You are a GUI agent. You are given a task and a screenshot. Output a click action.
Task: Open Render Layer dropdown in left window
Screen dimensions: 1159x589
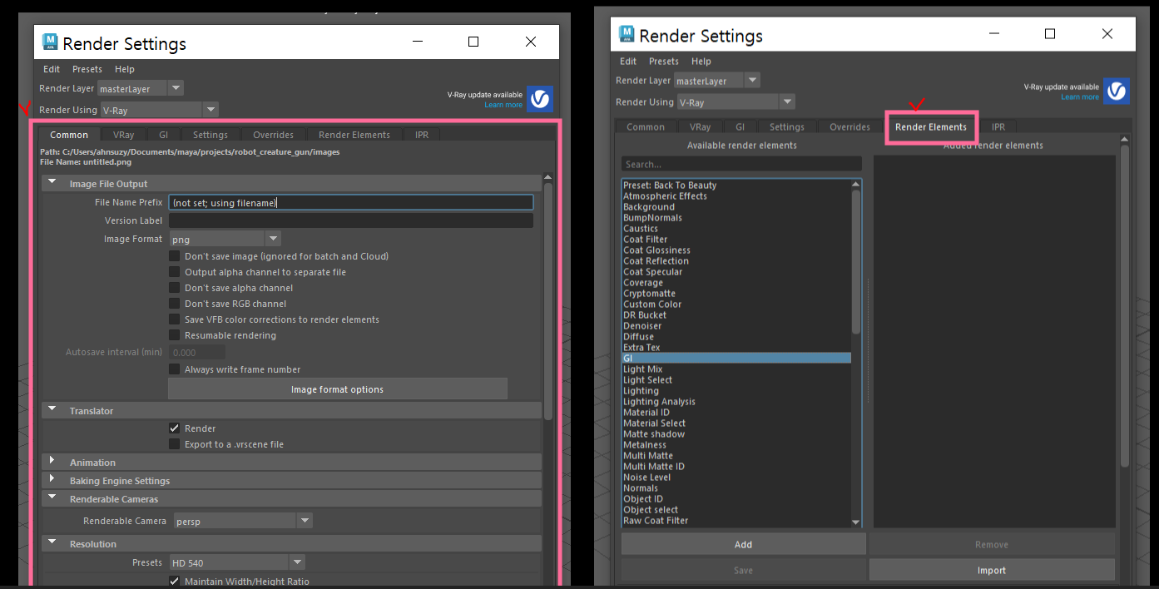pos(141,88)
